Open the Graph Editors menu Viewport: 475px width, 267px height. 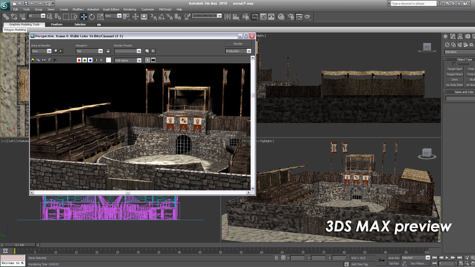coord(111,9)
